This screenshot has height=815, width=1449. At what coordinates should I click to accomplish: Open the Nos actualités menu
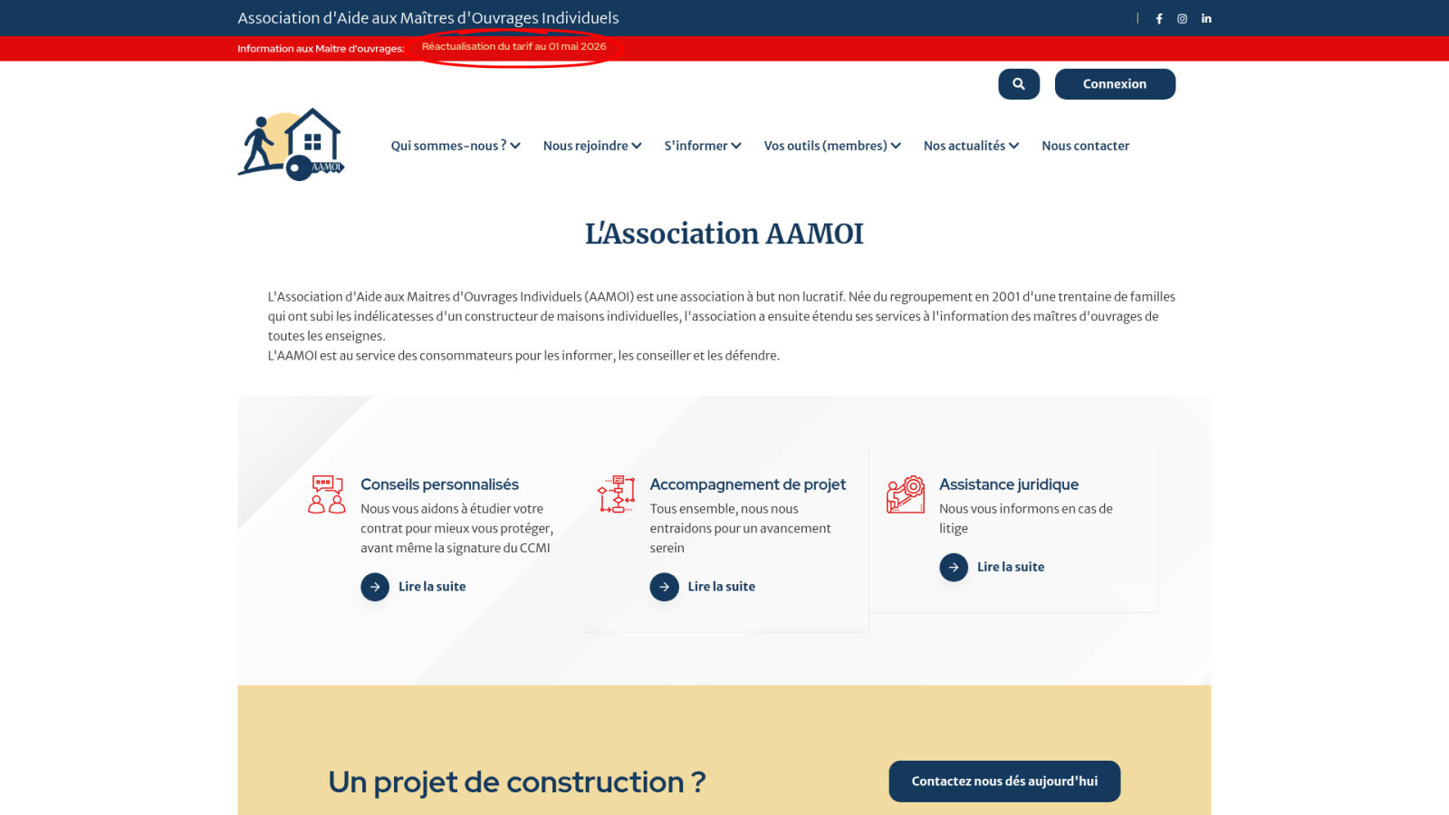point(971,146)
